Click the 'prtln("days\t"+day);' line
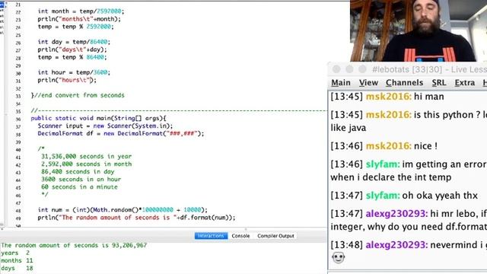 pos(72,49)
